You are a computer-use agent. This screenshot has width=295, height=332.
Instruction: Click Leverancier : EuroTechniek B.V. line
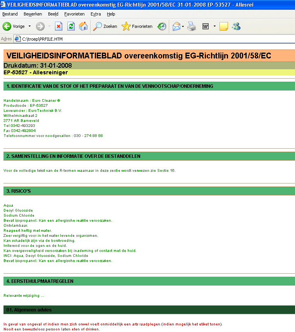33,111
